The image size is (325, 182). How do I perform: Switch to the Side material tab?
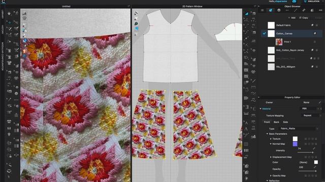(285, 122)
